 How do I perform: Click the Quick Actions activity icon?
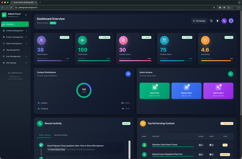[231, 74]
